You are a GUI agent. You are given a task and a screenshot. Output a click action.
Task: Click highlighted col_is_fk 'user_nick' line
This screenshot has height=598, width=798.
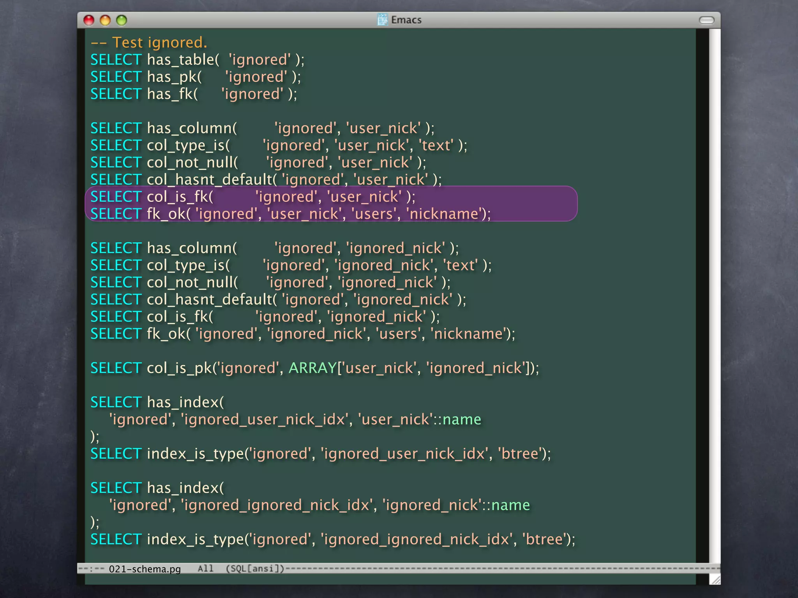coord(253,197)
